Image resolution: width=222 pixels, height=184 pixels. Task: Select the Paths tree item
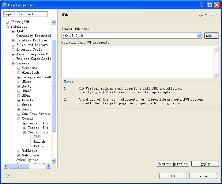point(38,146)
